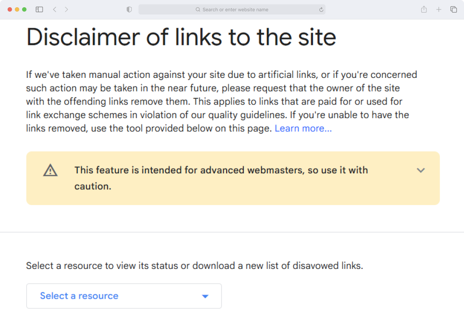The height and width of the screenshot is (326, 464).
Task: Show tab overview icon
Action: (453, 10)
